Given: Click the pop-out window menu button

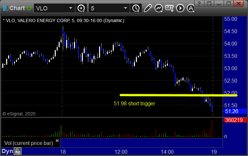Looking at the screenshot, I should [x=209, y=4].
